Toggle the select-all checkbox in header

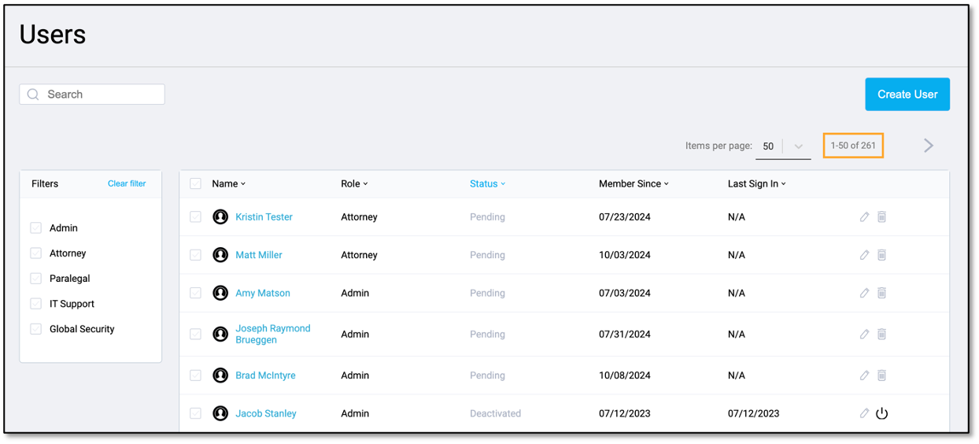[x=196, y=183]
